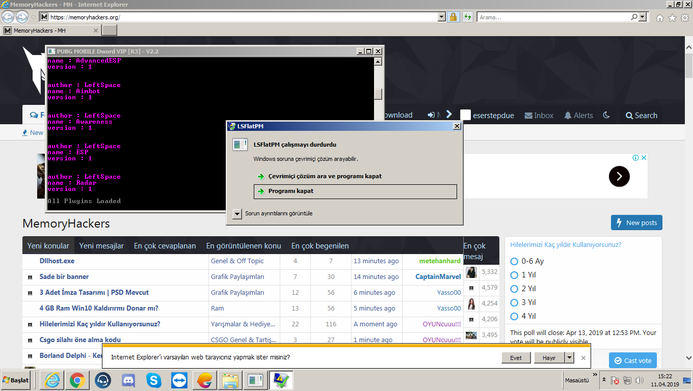Select the 2 Yıl poll option

point(514,289)
